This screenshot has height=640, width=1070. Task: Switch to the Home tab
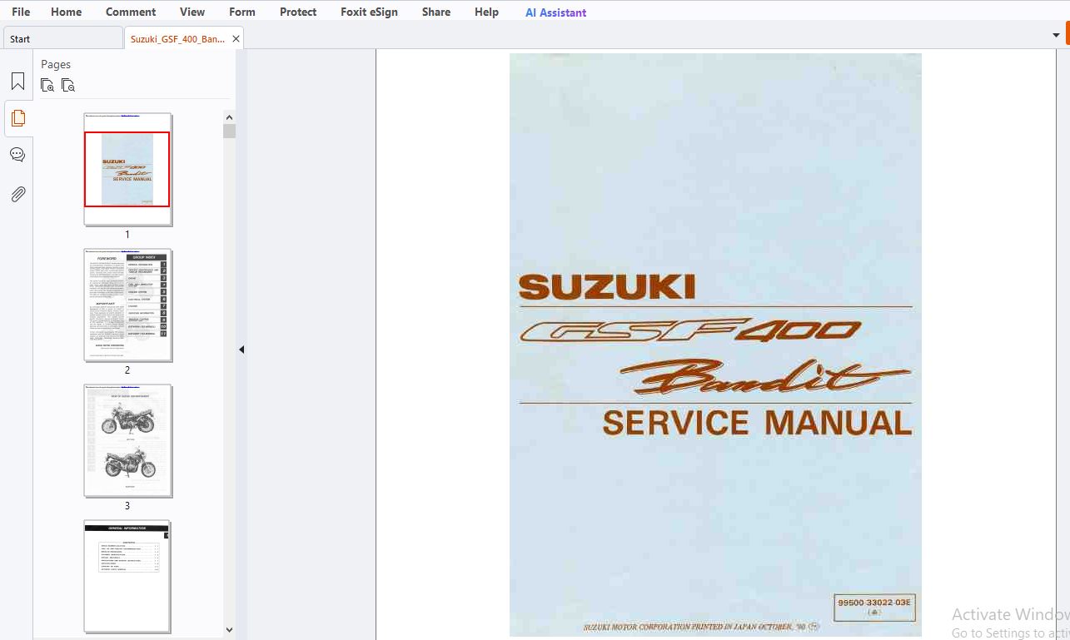(x=67, y=12)
